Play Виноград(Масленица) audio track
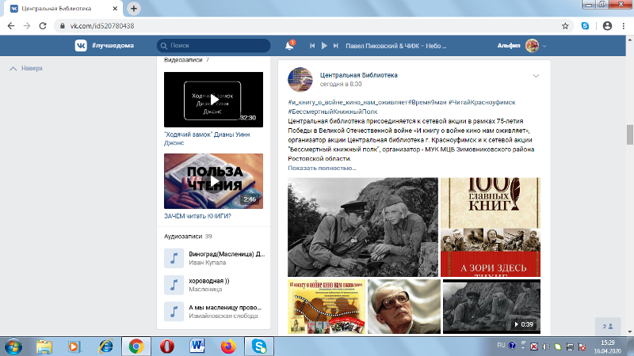634x356 pixels. [174, 259]
